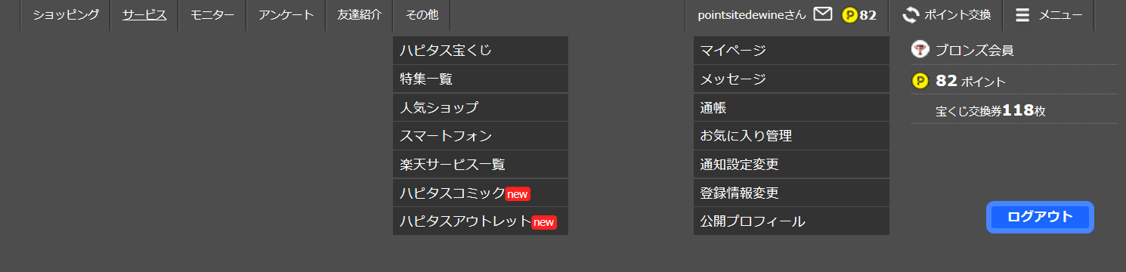
Task: Select 人気ショップ from the submenu
Action: coord(481,107)
